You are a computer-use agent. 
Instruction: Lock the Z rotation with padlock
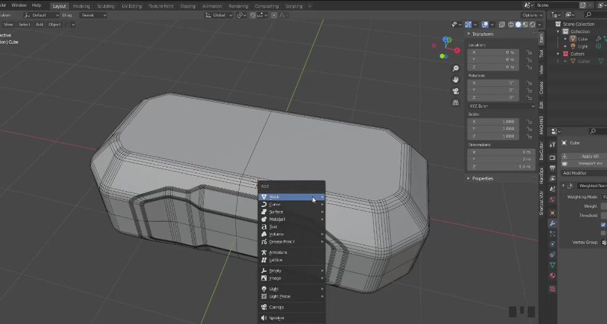tap(529, 98)
